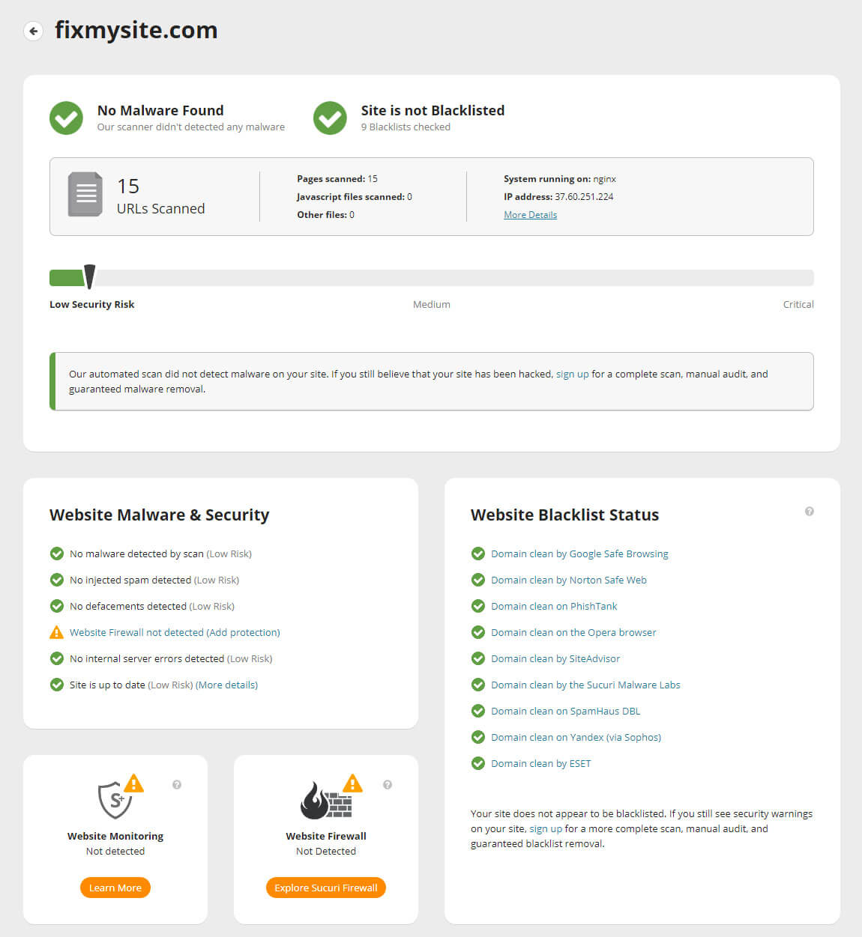Click the back arrow beside fixmysite.com
Image resolution: width=862 pixels, height=937 pixels.
click(33, 31)
